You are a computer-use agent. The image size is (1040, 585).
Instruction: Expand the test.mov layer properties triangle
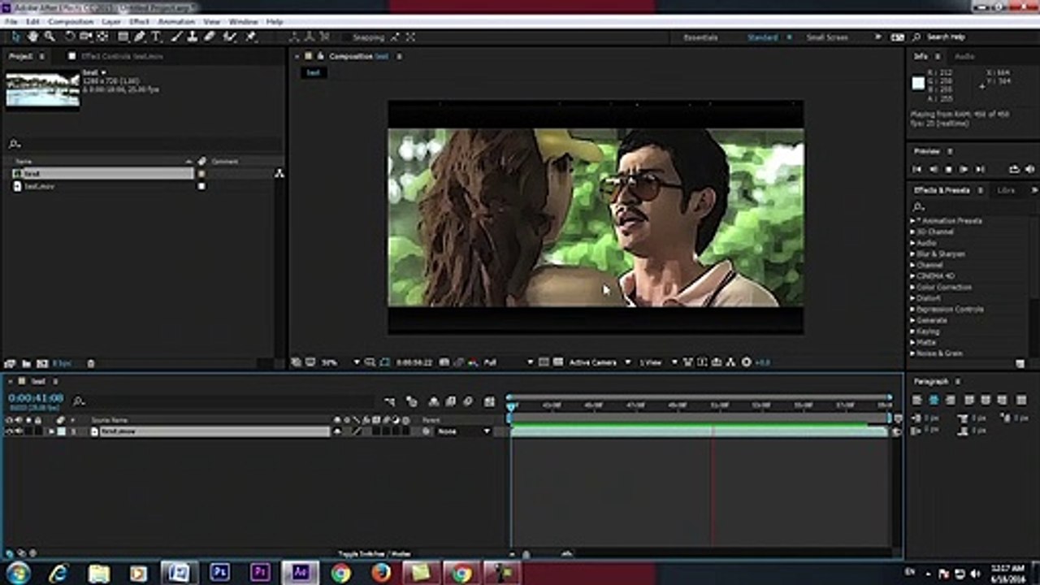point(52,431)
